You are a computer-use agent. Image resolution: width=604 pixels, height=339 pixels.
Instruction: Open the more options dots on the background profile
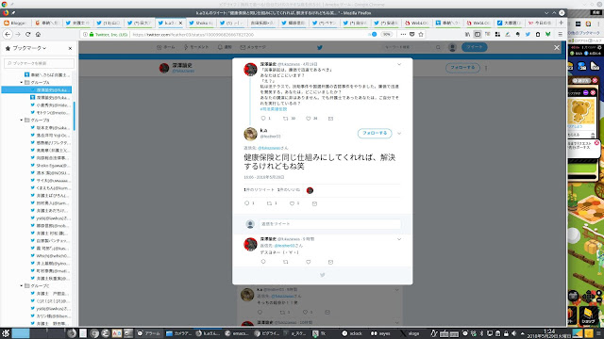tap(486, 68)
